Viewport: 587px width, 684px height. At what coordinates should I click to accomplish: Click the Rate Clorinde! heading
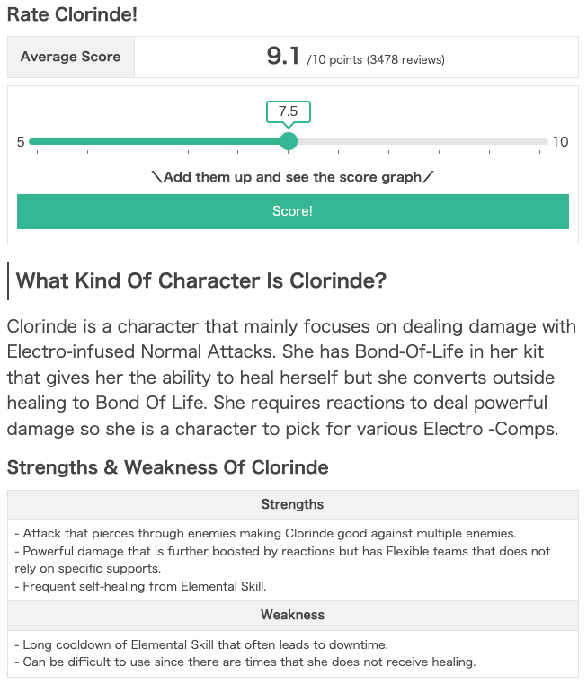(73, 15)
